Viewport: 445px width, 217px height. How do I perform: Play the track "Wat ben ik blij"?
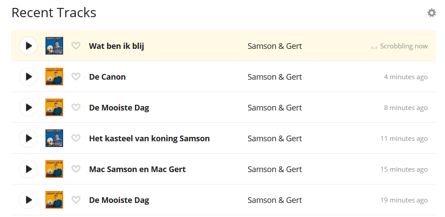pos(29,46)
